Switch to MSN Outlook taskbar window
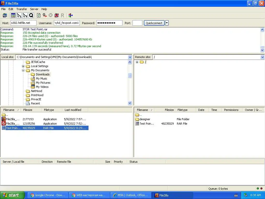This screenshot has height=199, width=265. point(130,195)
